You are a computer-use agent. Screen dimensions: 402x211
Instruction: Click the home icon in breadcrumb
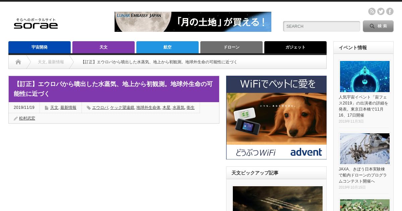(18, 62)
